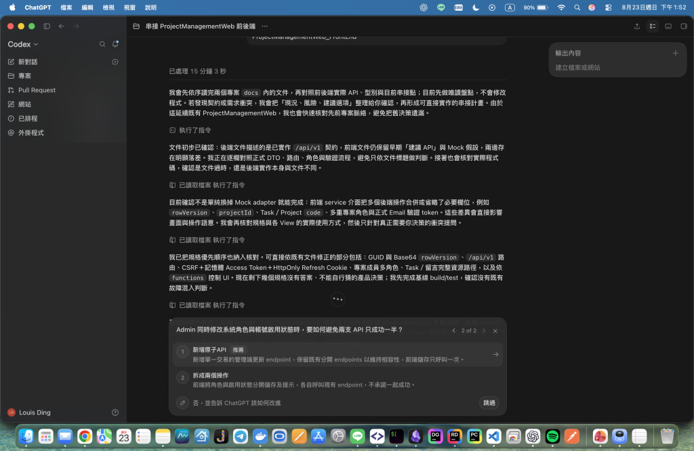Open the notifications bell in the sidebar
Image resolution: width=694 pixels, height=451 pixels.
(x=115, y=44)
